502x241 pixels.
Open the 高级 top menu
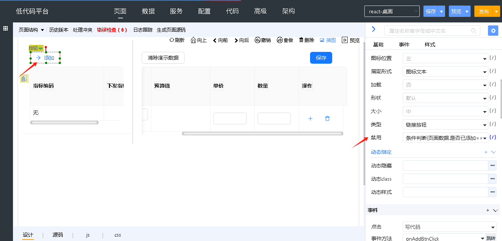(261, 11)
